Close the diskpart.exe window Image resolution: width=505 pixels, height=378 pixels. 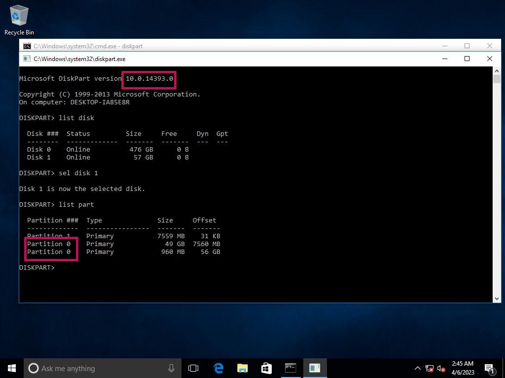click(489, 59)
